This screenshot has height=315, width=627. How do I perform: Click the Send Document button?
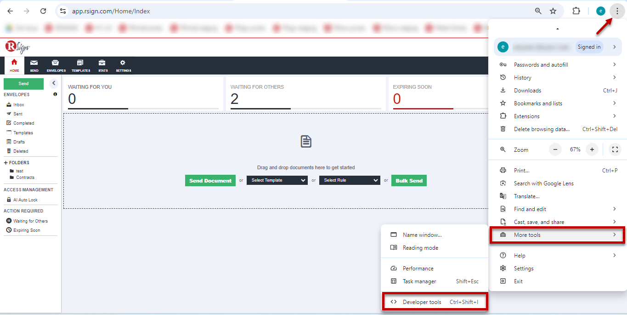pyautogui.click(x=210, y=181)
